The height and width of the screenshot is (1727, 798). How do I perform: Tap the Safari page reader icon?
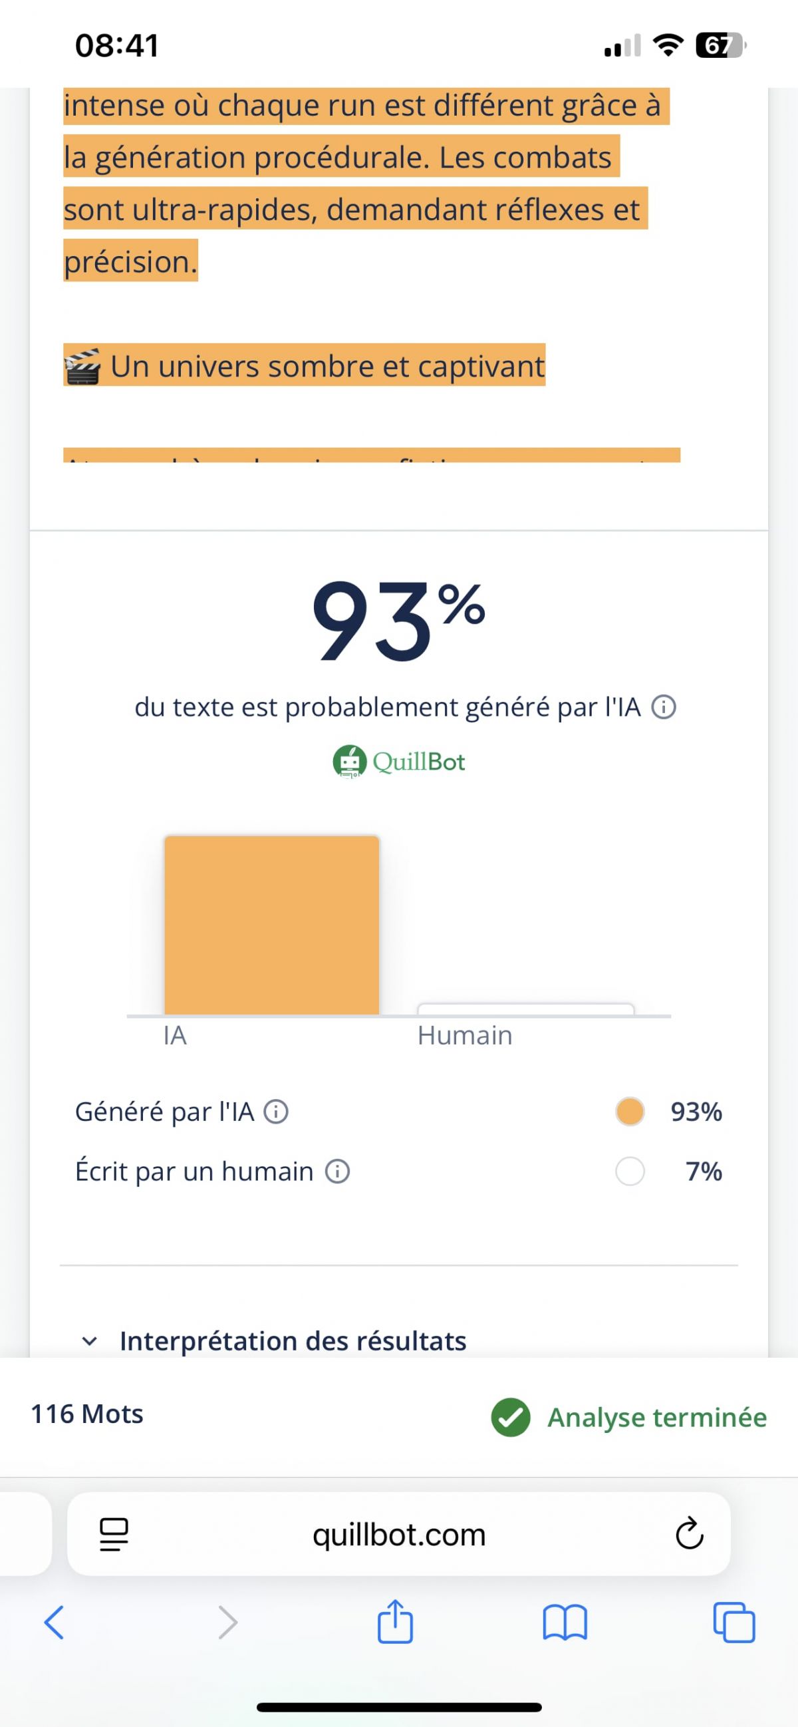(x=114, y=1535)
